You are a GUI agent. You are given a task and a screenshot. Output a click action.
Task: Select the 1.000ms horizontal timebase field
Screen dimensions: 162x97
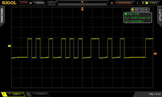click(39, 3)
